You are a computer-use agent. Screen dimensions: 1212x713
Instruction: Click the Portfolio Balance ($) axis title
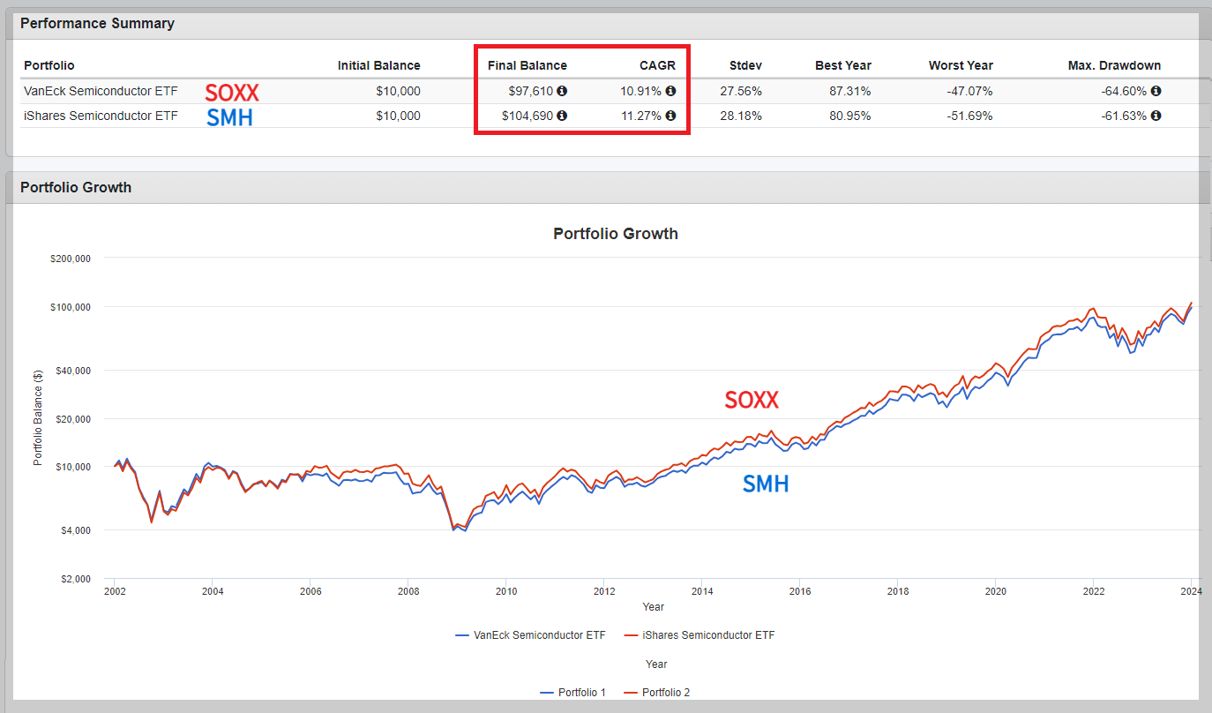(x=38, y=418)
